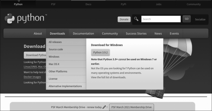
Task: Click the Download Python button behind the menu
Action: [x=35, y=55]
